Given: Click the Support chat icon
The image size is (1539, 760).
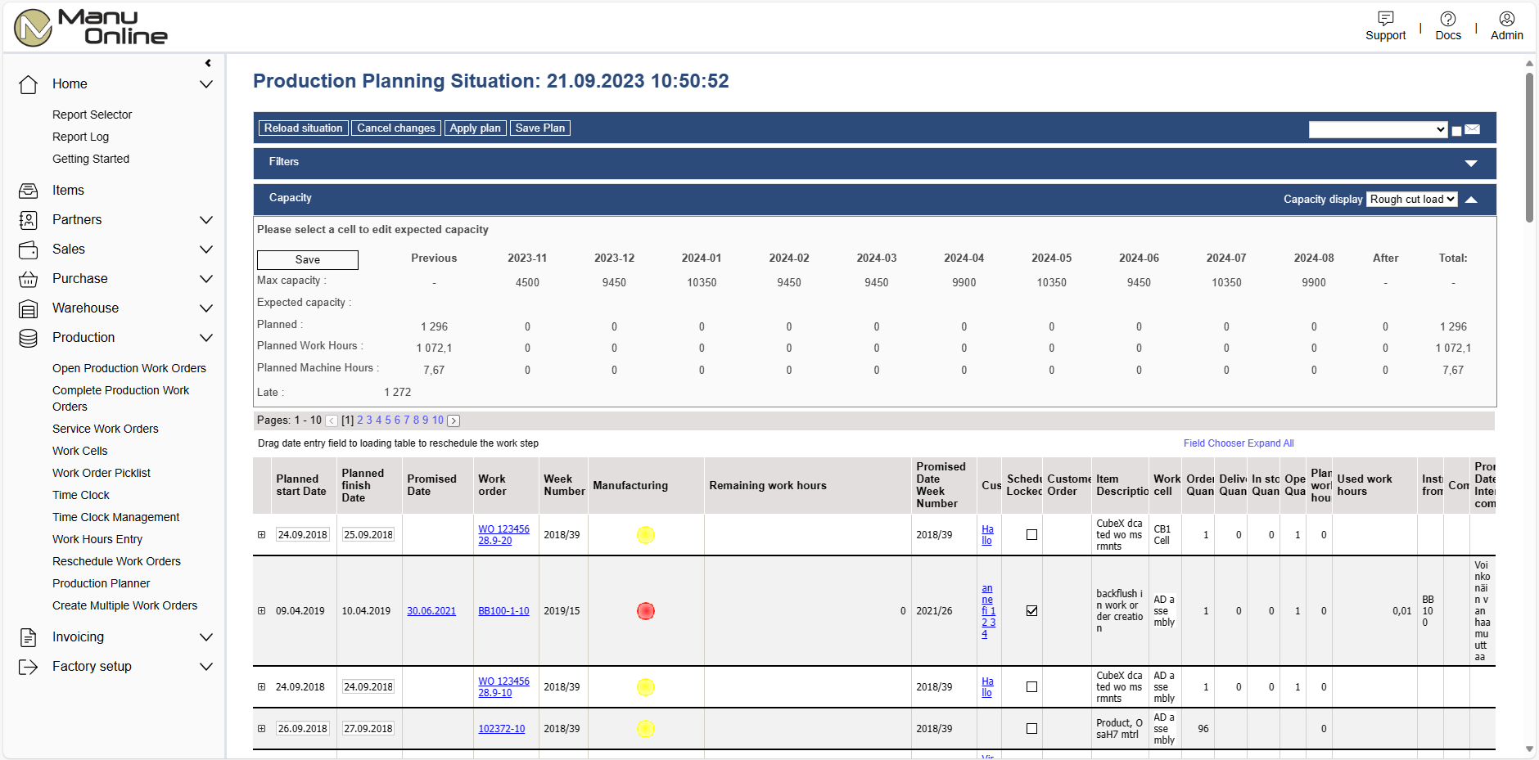Looking at the screenshot, I should click(x=1385, y=19).
